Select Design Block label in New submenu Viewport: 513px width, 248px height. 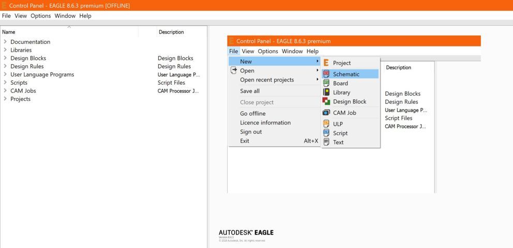350,101
